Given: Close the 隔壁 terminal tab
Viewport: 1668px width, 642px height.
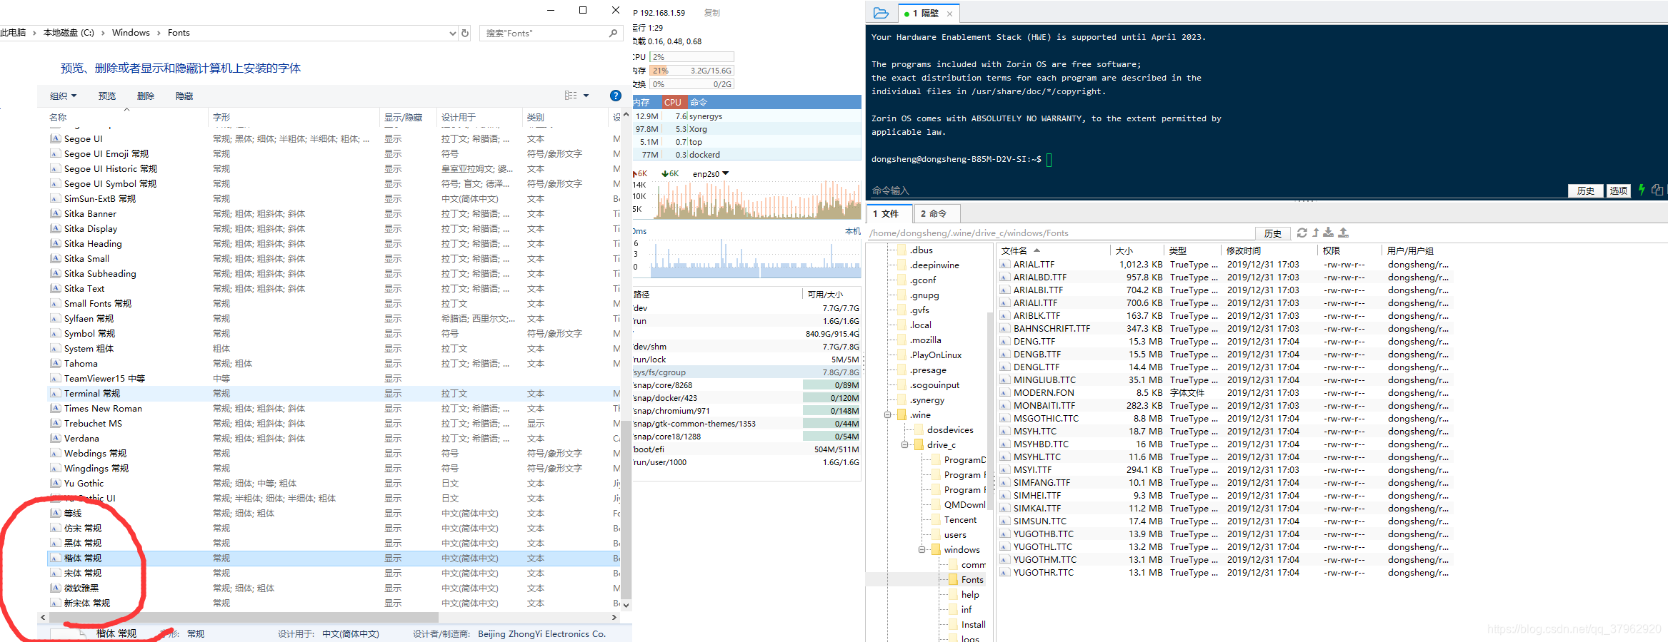Looking at the screenshot, I should coord(949,14).
